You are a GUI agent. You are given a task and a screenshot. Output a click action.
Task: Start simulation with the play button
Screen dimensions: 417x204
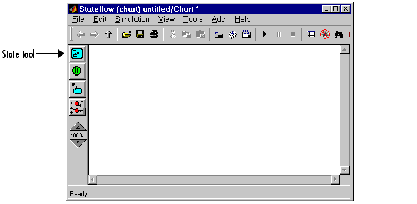(x=264, y=34)
